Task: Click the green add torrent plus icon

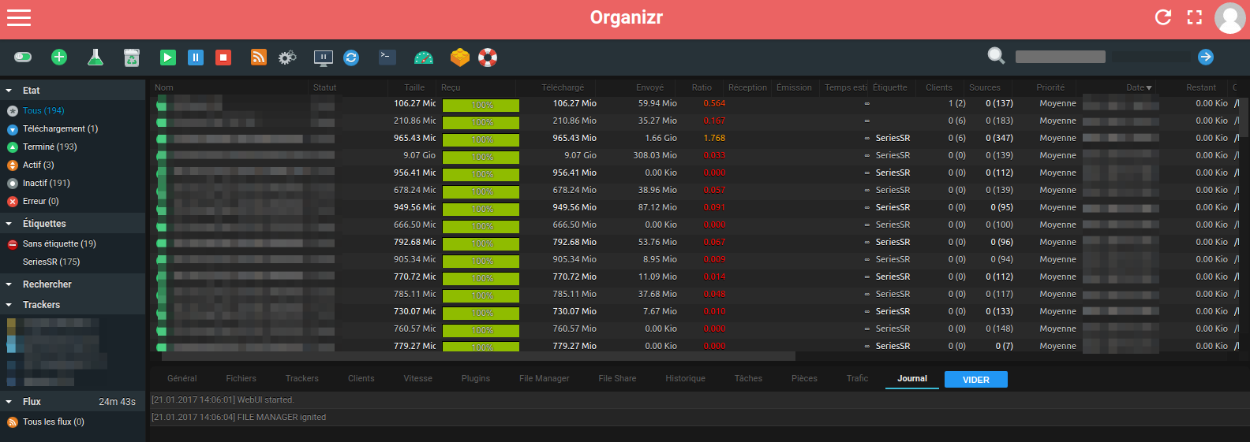Action: tap(59, 57)
